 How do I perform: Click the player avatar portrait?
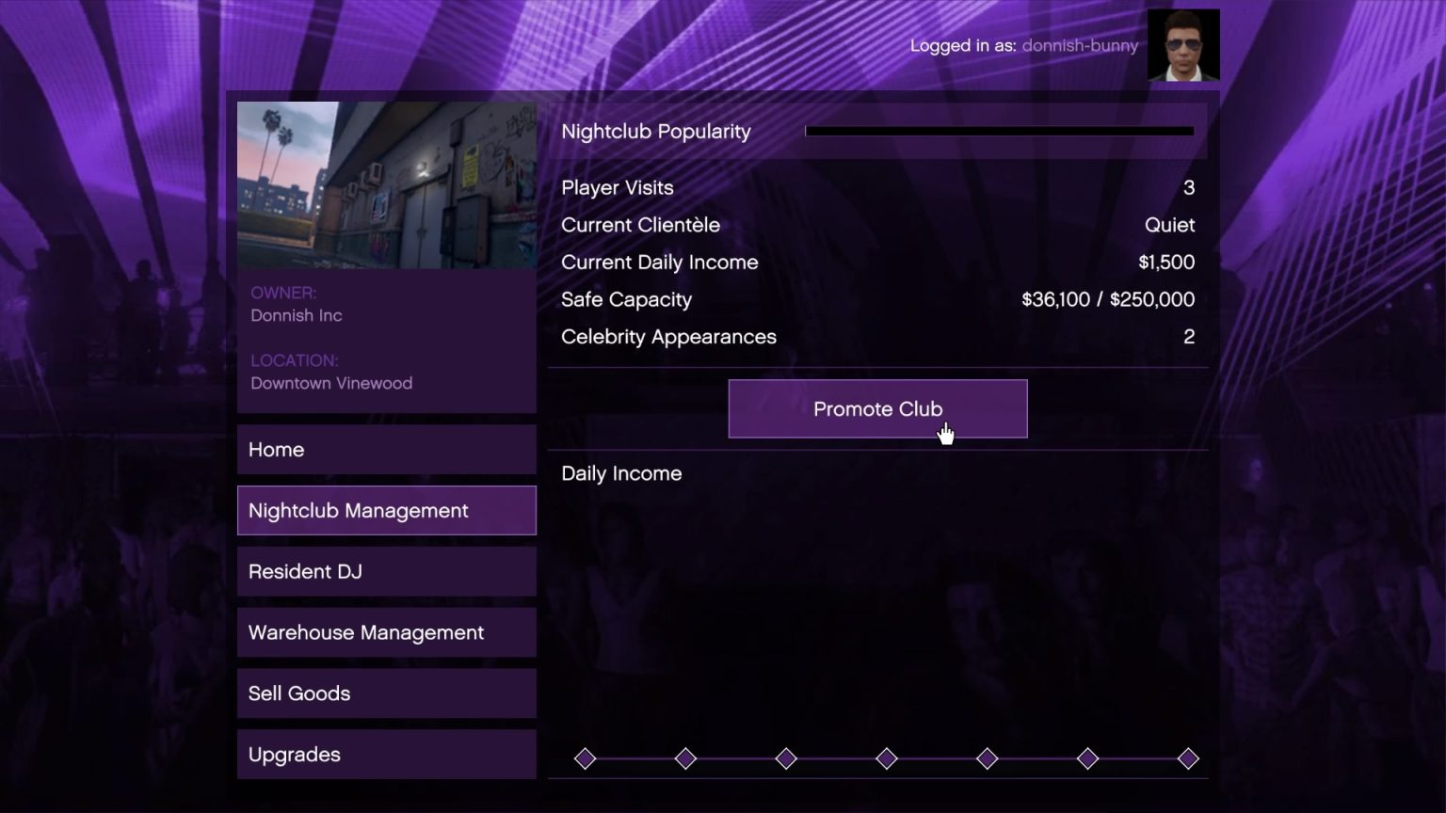click(x=1183, y=43)
